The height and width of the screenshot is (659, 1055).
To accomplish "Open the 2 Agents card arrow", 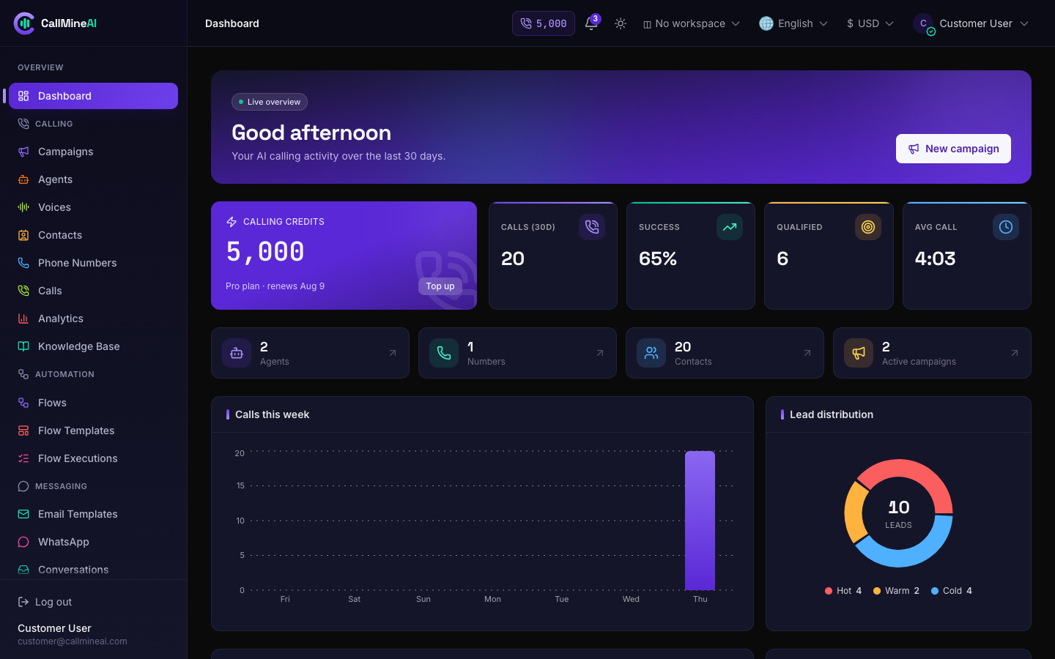I will click(393, 353).
